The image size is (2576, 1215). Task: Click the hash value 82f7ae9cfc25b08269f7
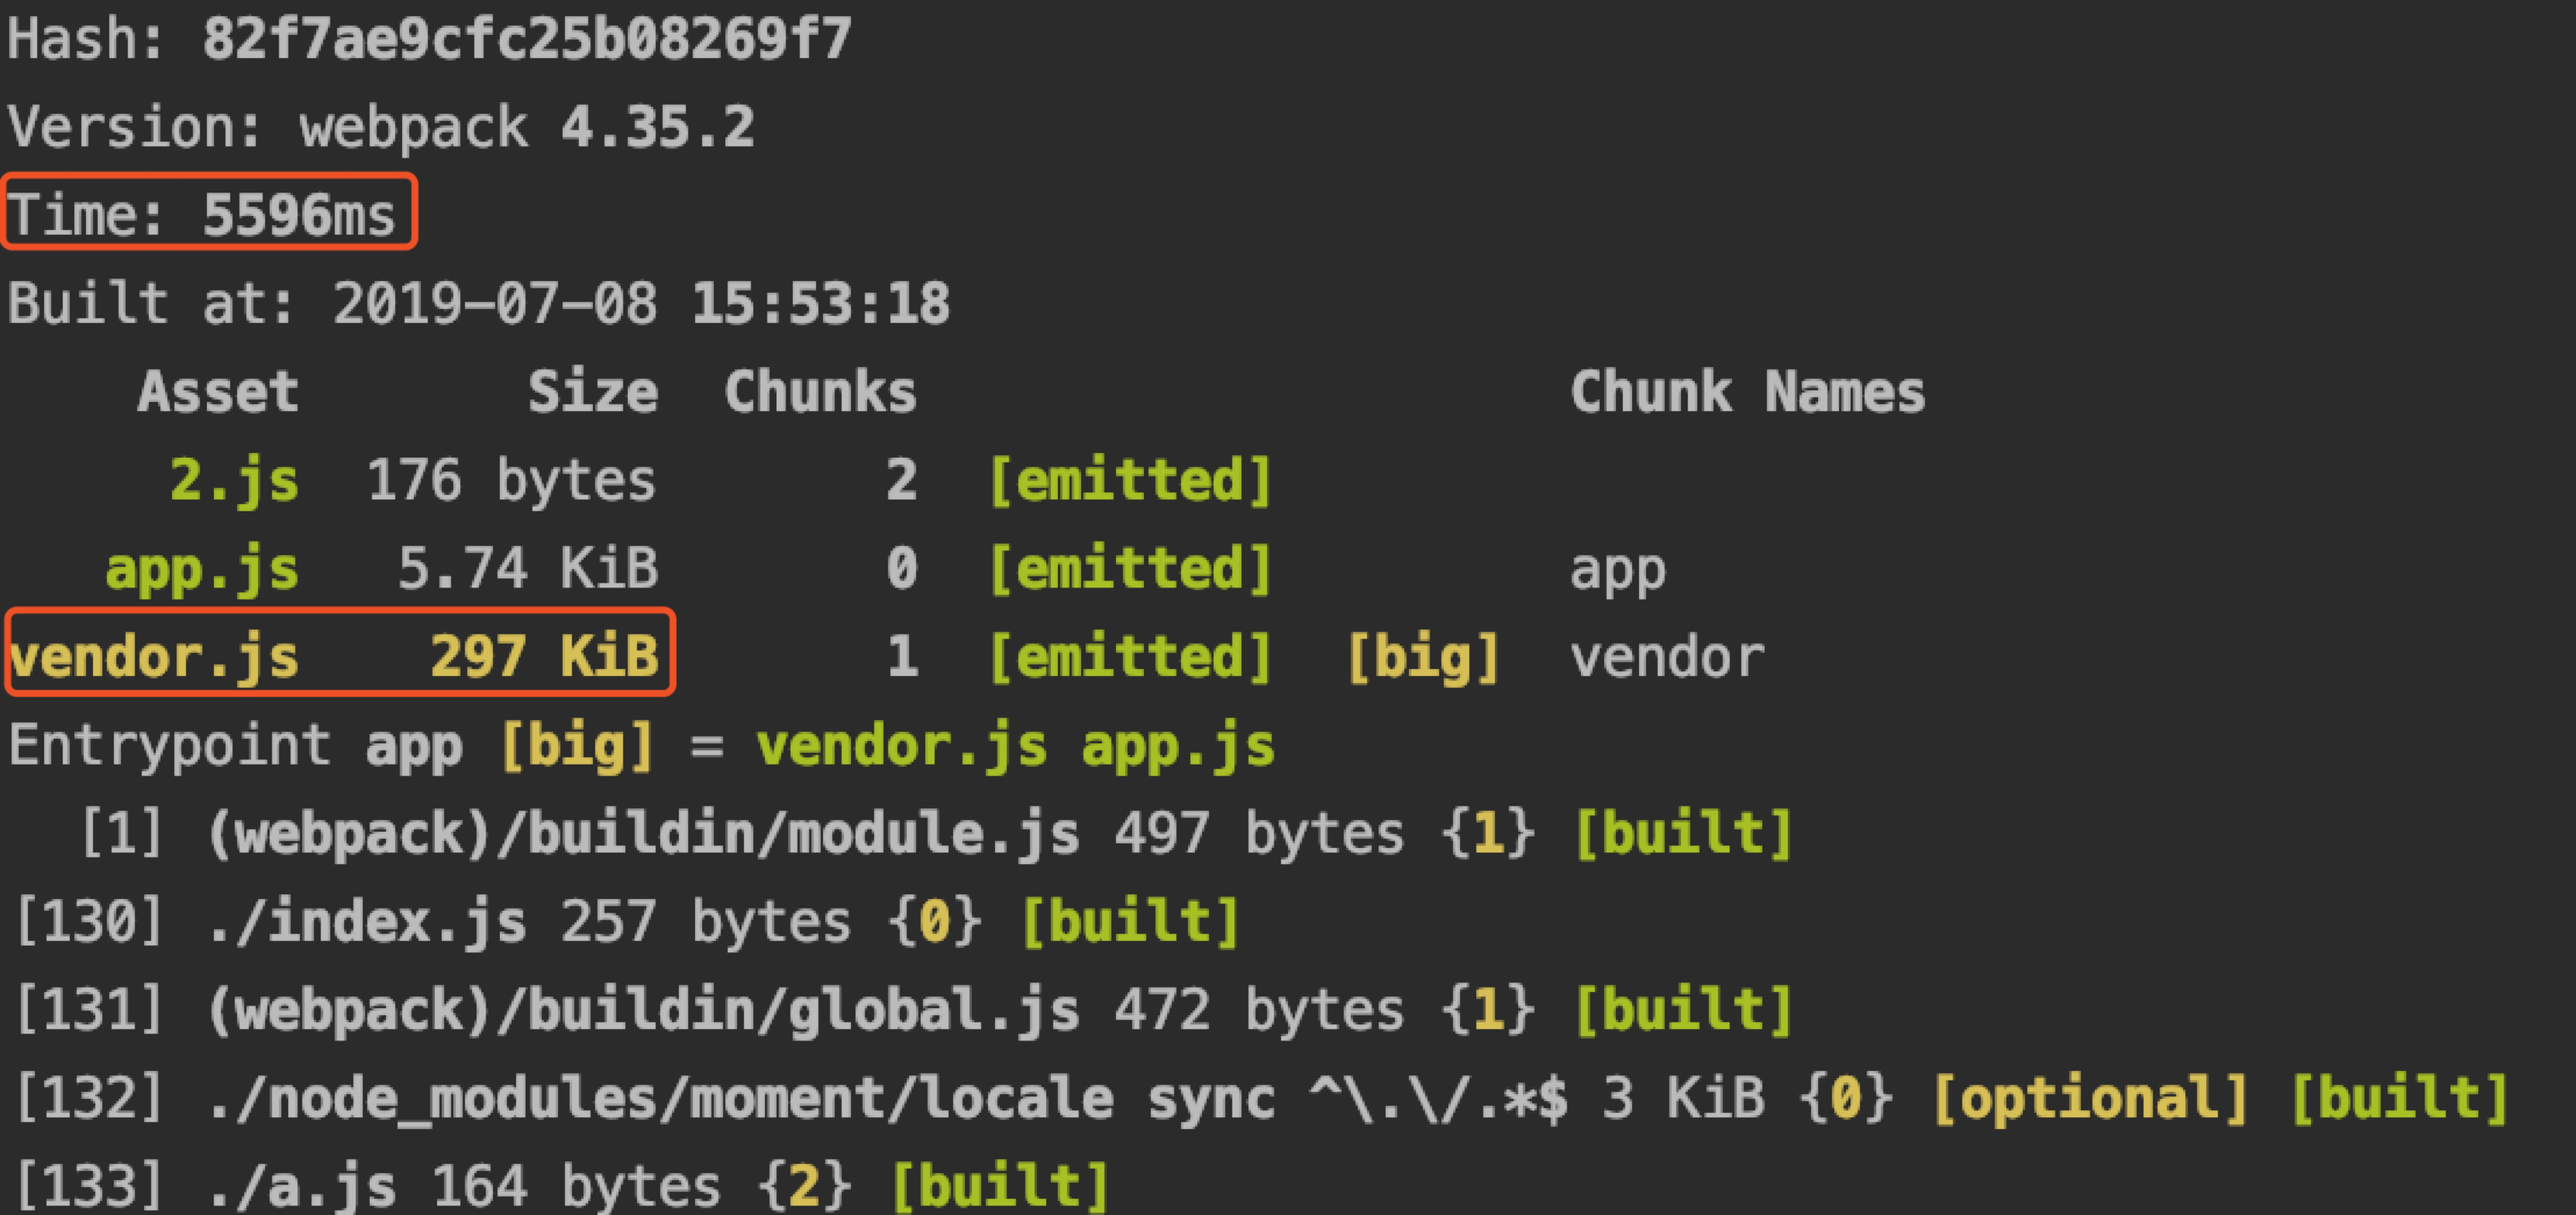(x=527, y=39)
